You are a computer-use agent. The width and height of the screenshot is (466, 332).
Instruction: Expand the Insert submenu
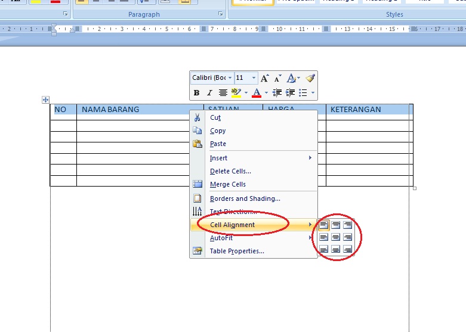(254, 158)
